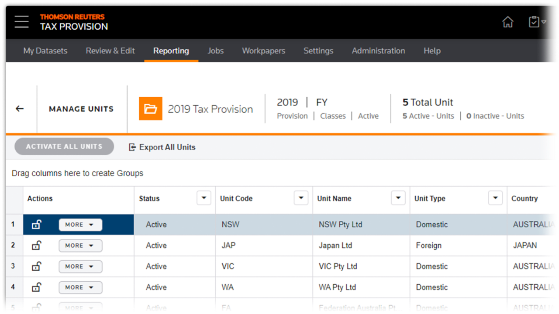Click the back arrow beside Manage Units
The height and width of the screenshot is (314, 559).
tap(20, 109)
